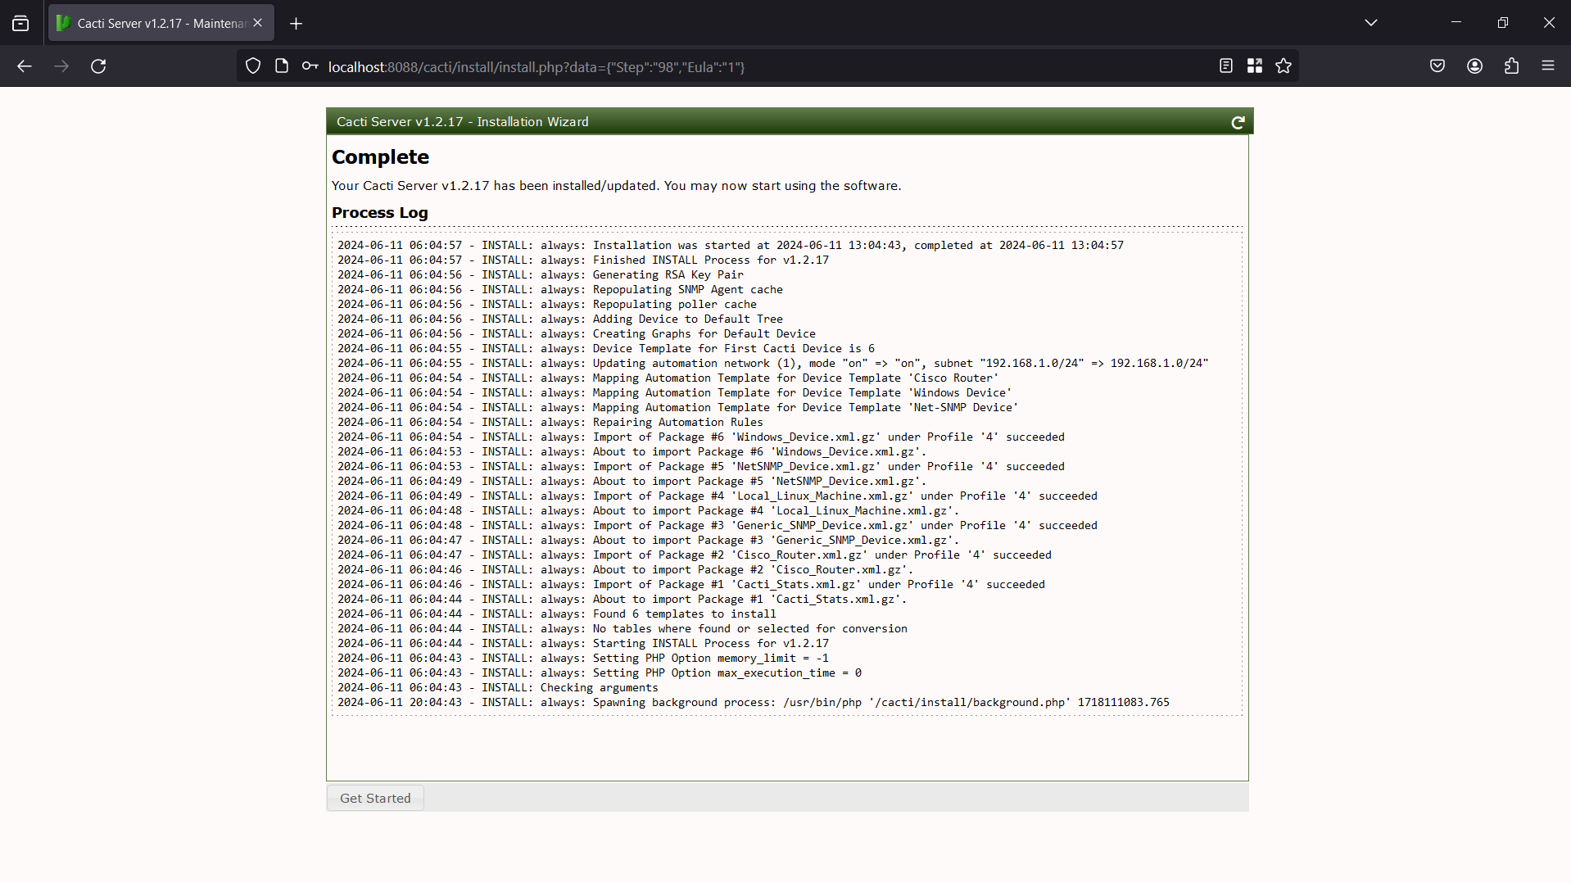Click the grid extension icon in address bar
1571x883 pixels.
point(1255,66)
